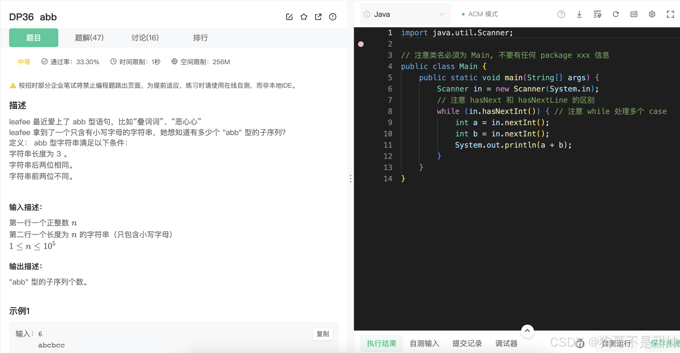Click the format code icon
Viewport: 680px width, 353px height.
coord(597,14)
